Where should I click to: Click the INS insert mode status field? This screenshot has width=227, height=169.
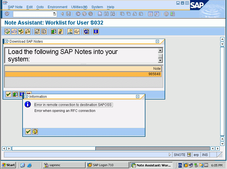tap(205, 155)
